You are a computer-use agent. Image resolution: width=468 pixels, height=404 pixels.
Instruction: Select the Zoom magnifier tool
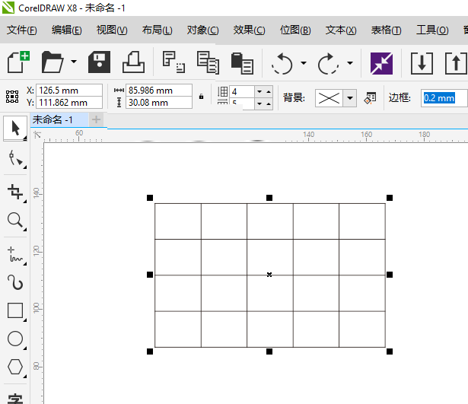click(14, 221)
